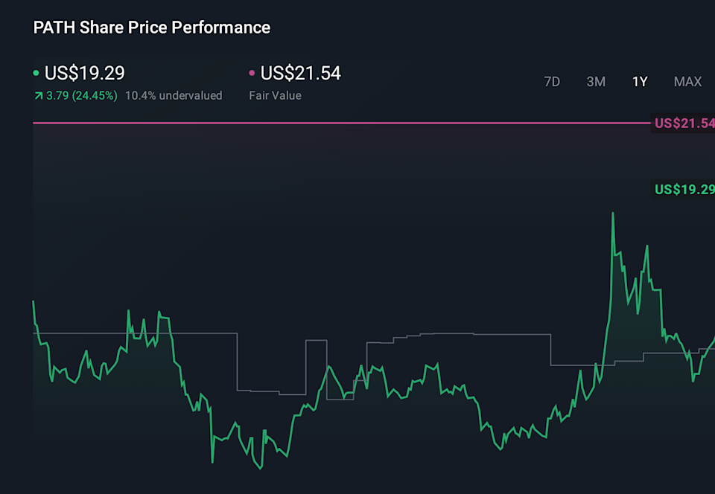
Task: Select the MAX time range view
Action: 687,82
